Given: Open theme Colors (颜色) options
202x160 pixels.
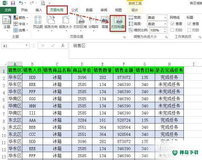Looking at the screenshot, I should 21,18.
